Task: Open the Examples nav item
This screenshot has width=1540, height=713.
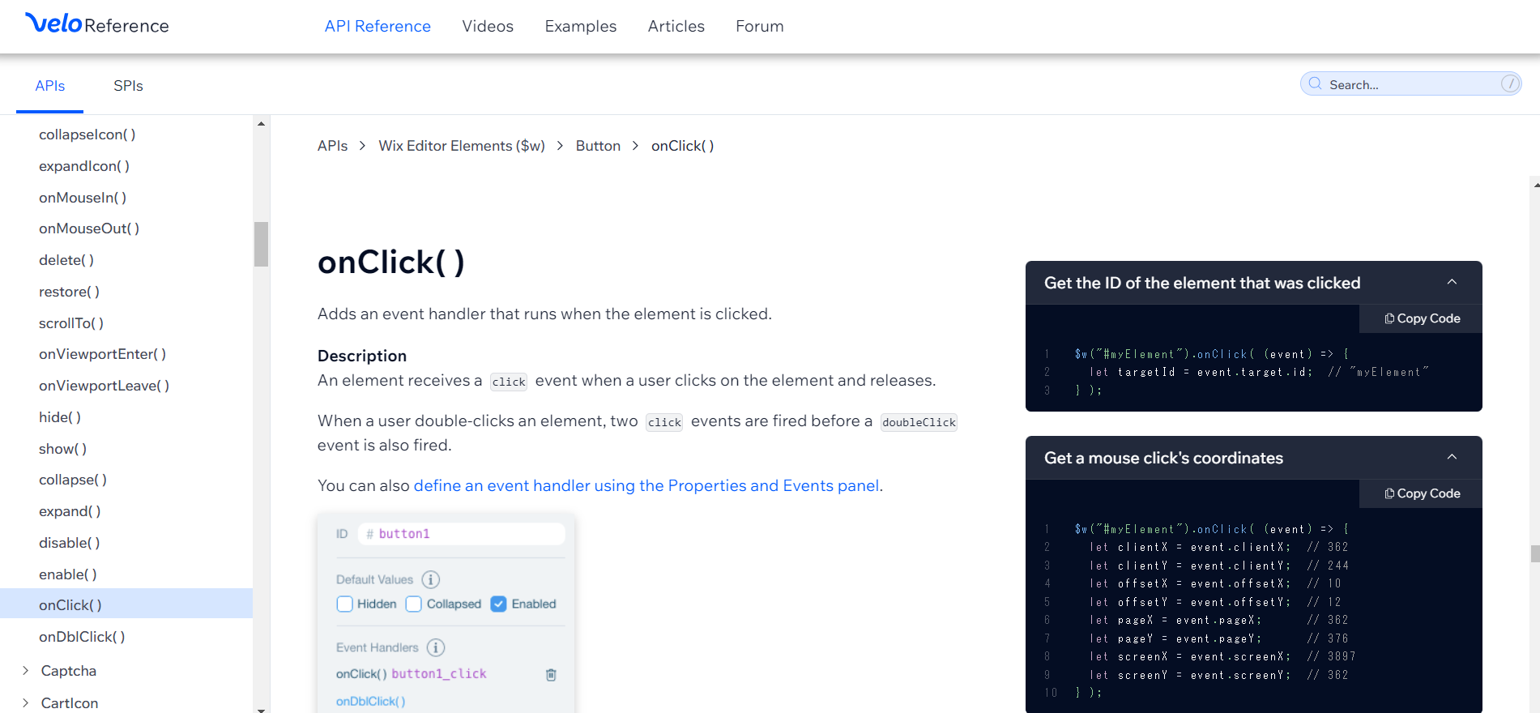Action: point(581,26)
